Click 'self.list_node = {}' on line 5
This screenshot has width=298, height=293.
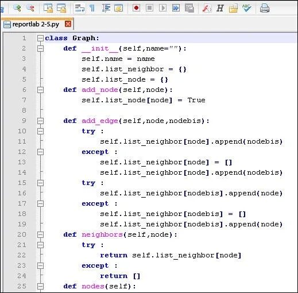125,79
